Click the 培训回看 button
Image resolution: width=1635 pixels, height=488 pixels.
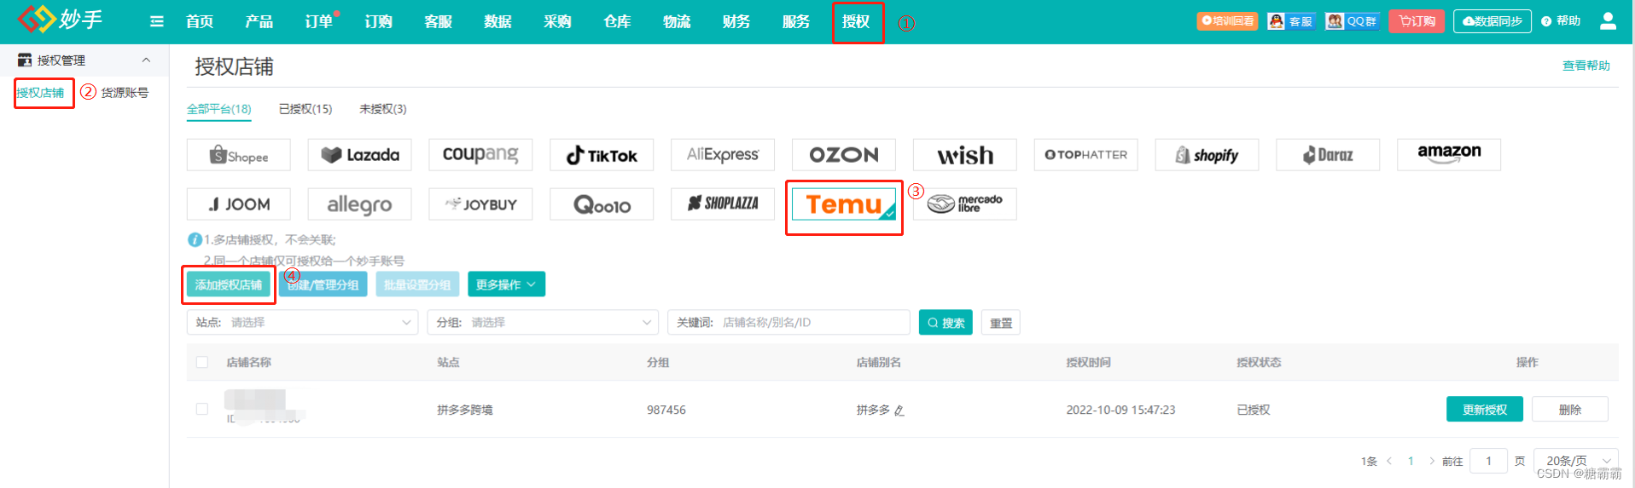[x=1227, y=21]
